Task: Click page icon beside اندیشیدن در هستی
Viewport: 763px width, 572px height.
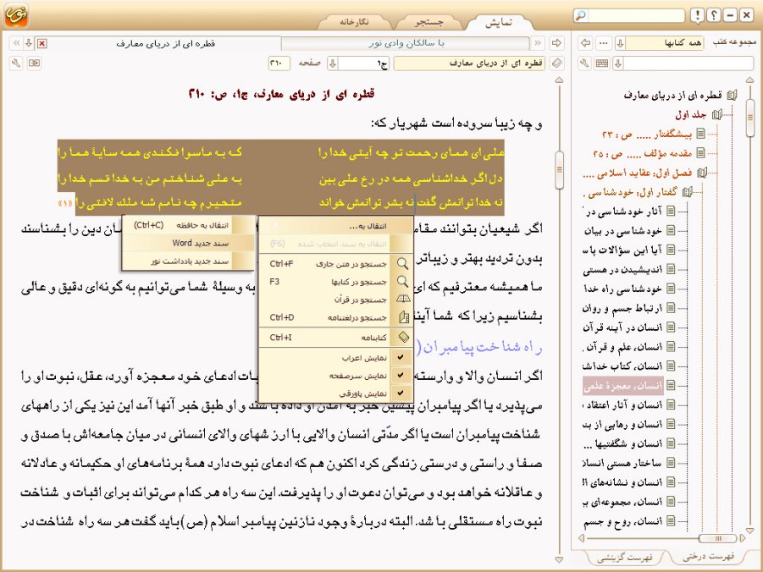Action: tap(671, 269)
